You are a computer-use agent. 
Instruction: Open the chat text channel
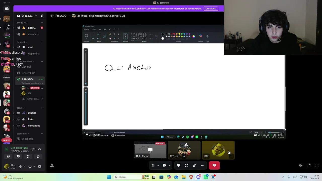[x=30, y=47]
